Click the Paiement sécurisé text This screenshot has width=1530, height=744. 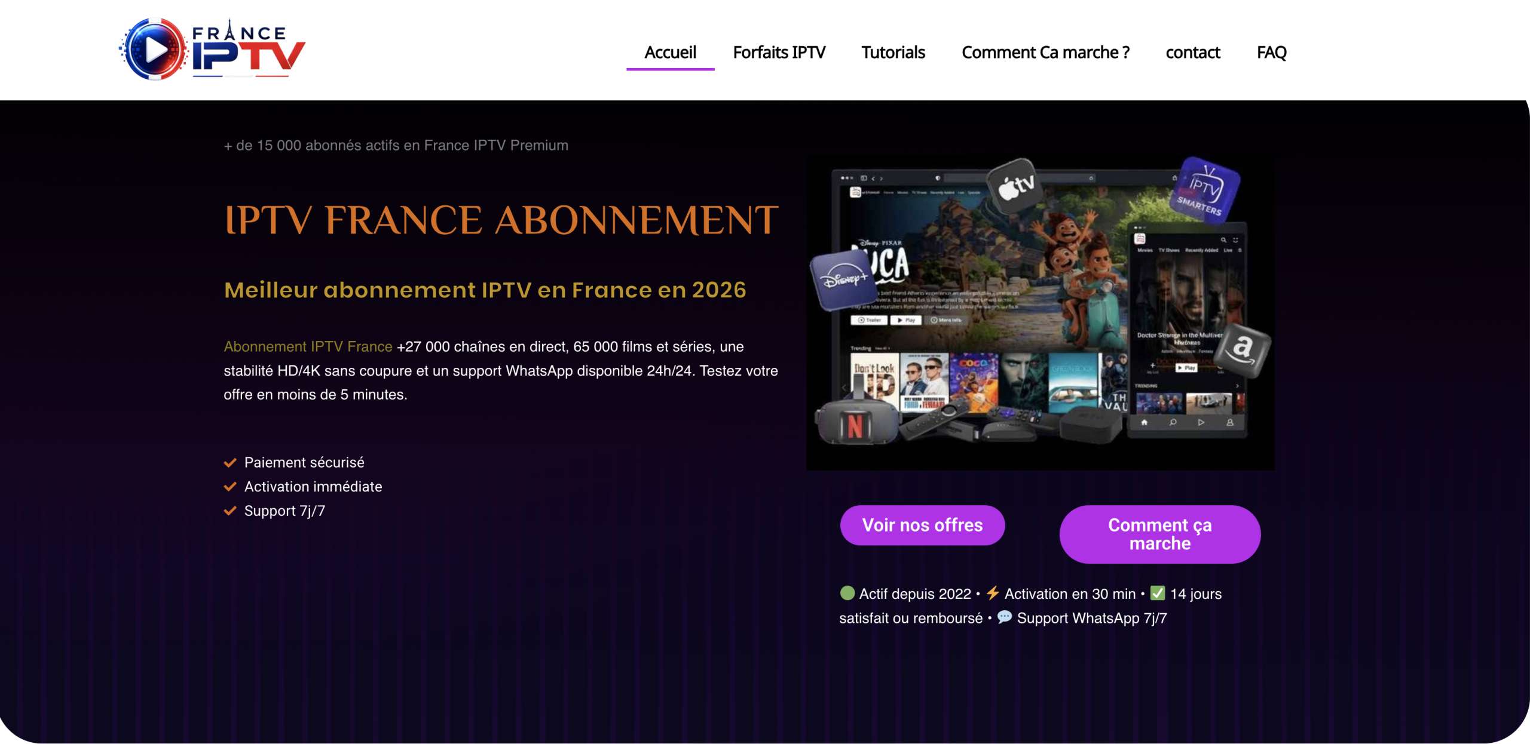(304, 462)
